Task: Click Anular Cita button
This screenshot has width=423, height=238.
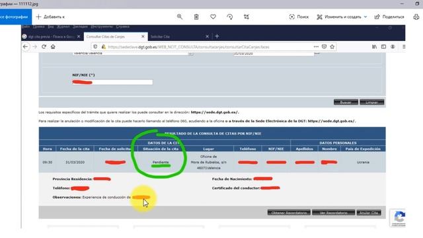Action: point(369,213)
